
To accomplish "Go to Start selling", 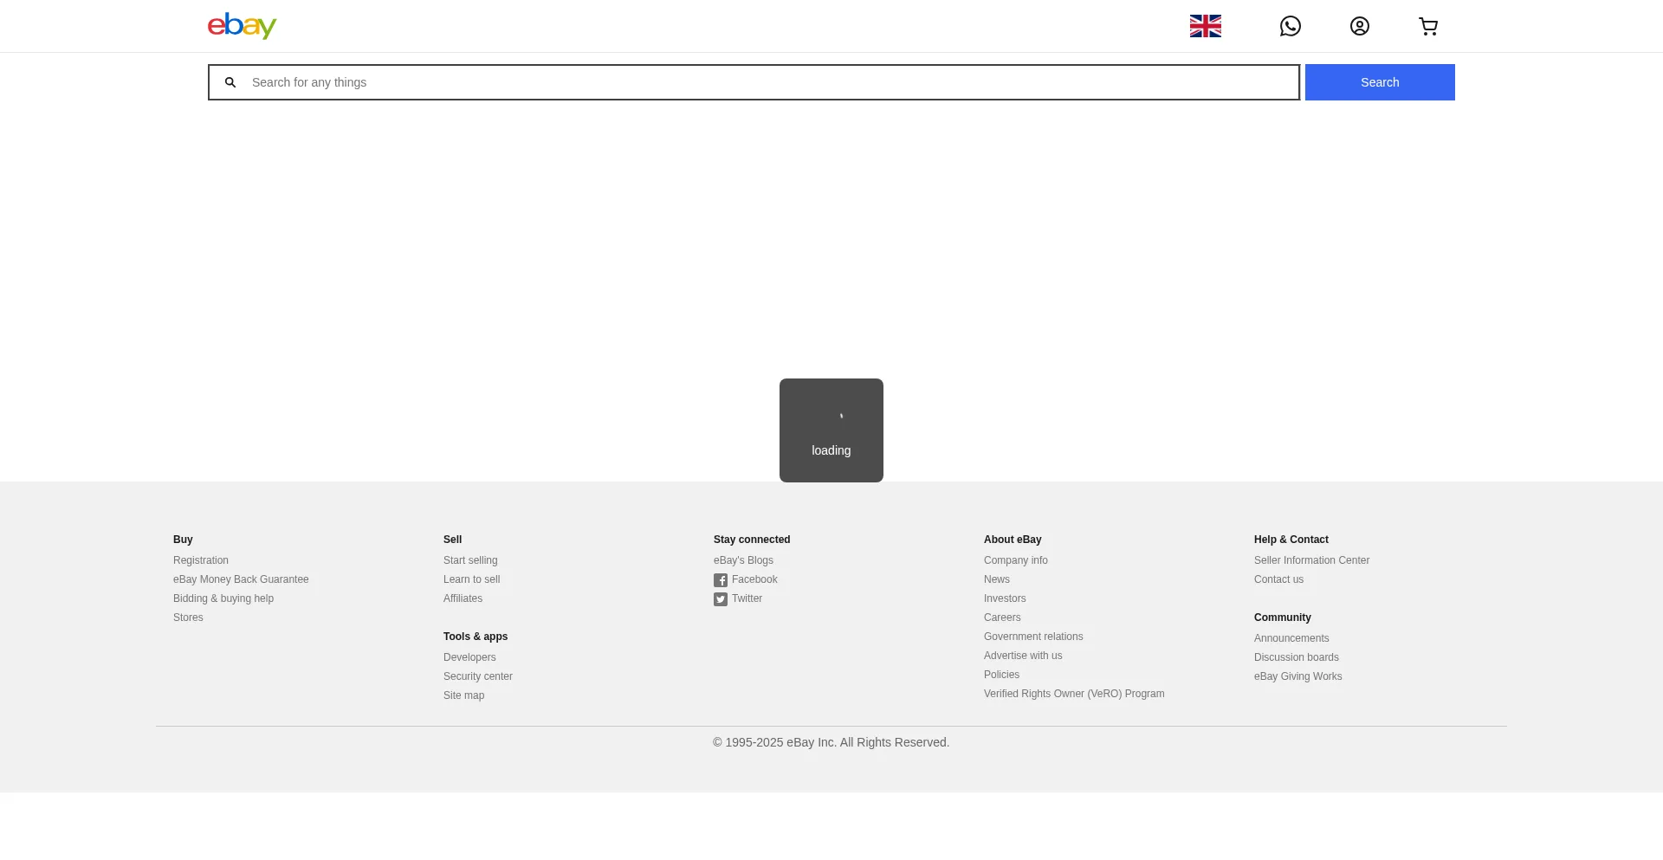I will [470, 560].
